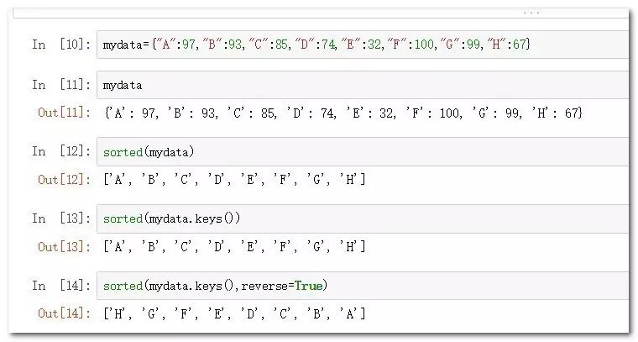Click the In [14] prompt label
This screenshot has height=342, width=638.
click(61, 286)
